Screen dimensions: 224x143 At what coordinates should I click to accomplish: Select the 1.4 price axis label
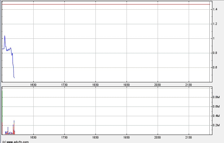pos(215,10)
